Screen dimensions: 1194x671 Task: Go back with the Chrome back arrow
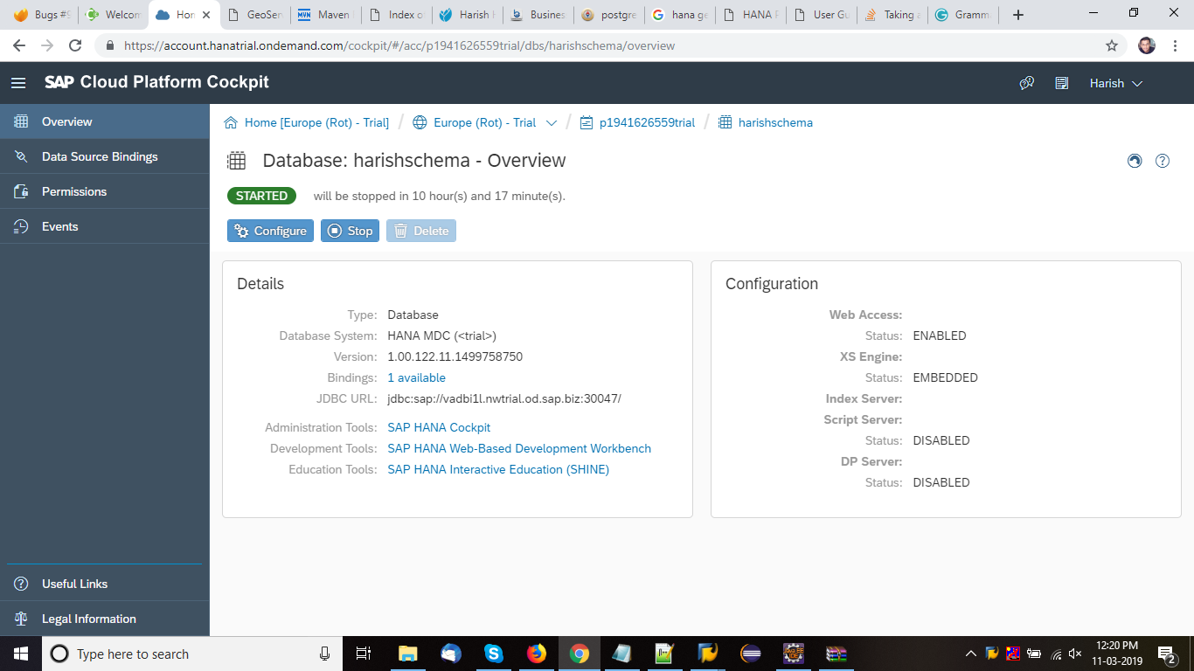pyautogui.click(x=19, y=45)
